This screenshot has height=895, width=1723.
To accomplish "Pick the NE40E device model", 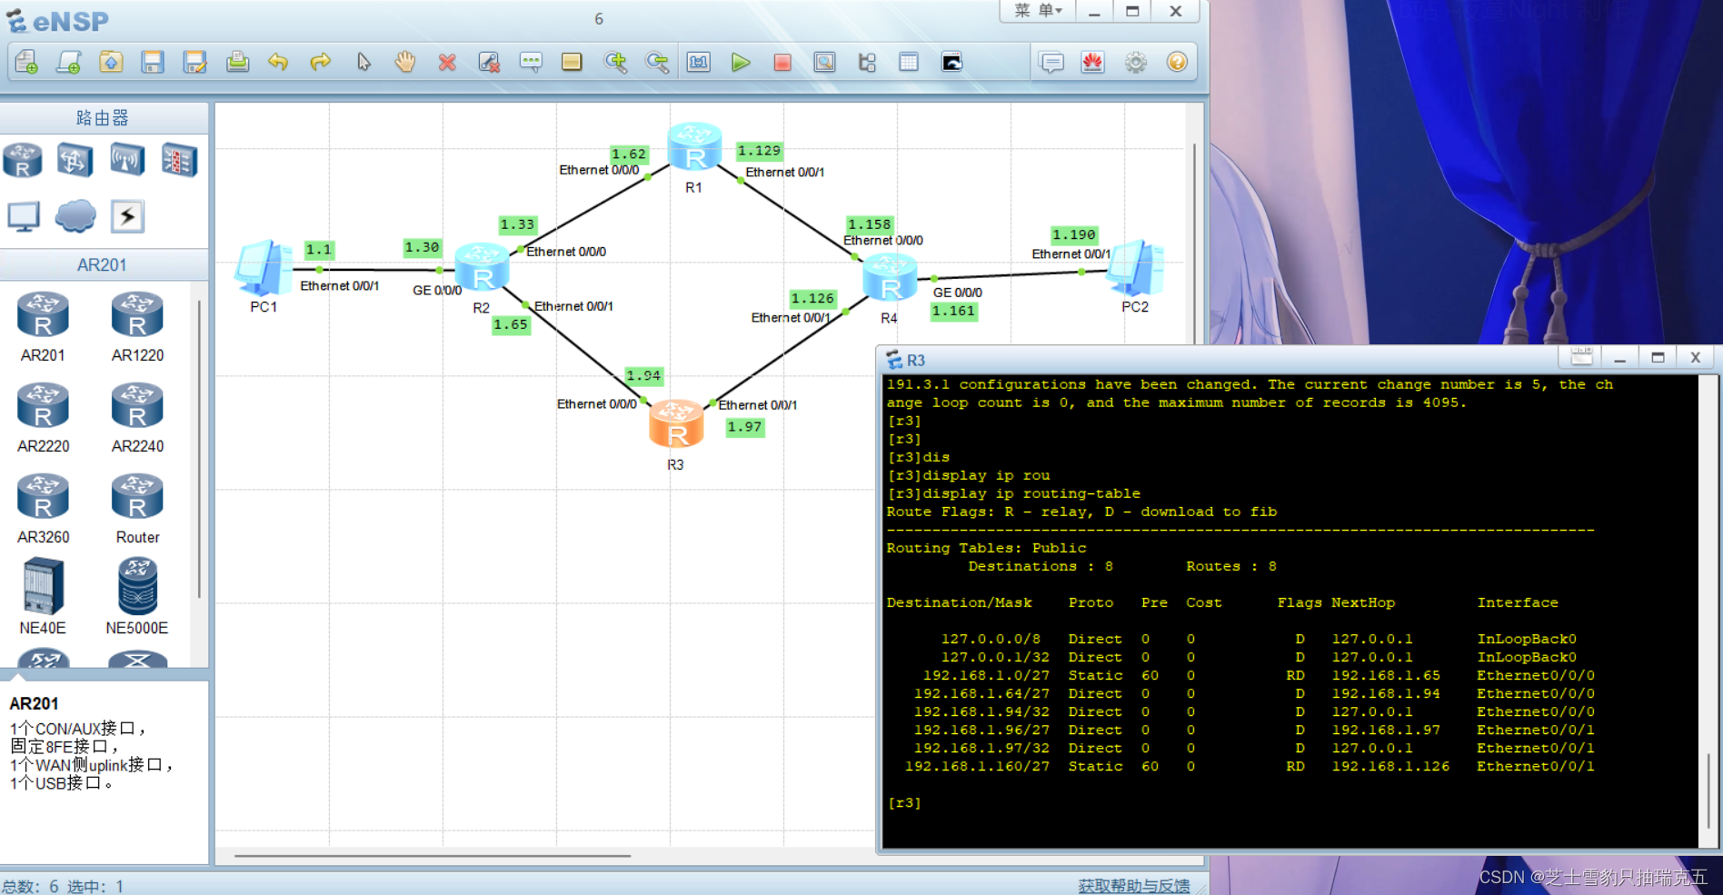I will click(43, 597).
